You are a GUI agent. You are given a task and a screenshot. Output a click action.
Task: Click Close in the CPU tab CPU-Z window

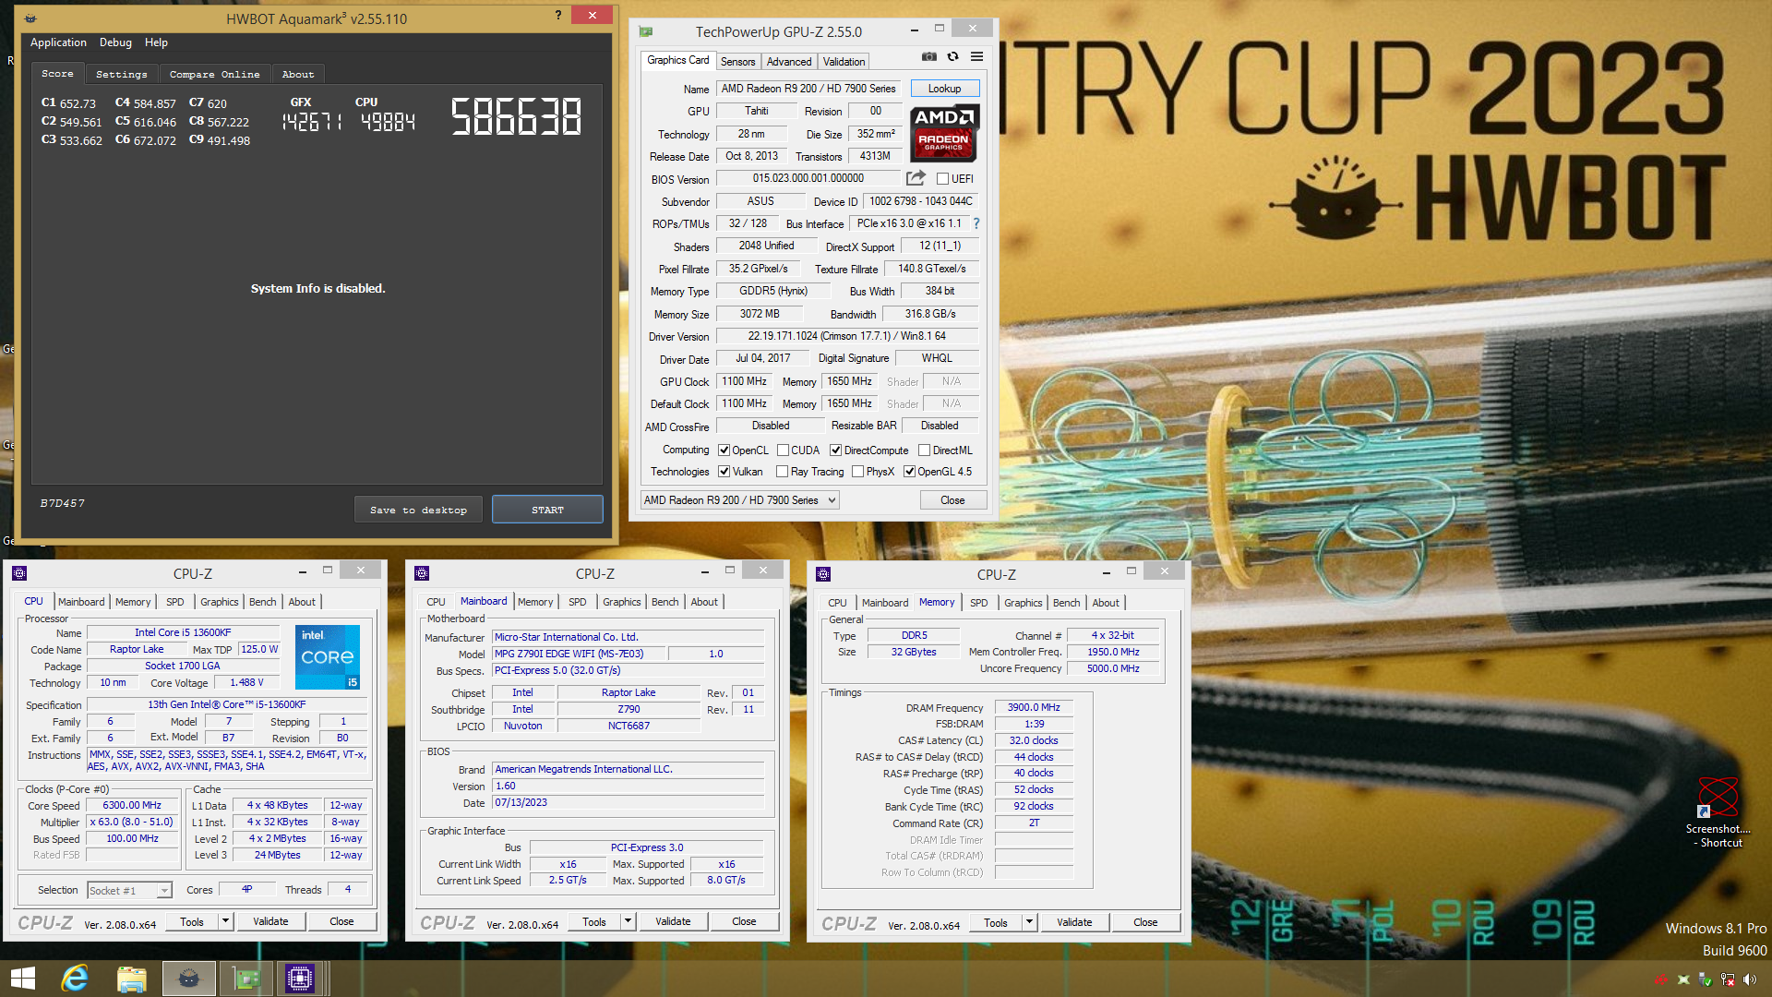[341, 921]
